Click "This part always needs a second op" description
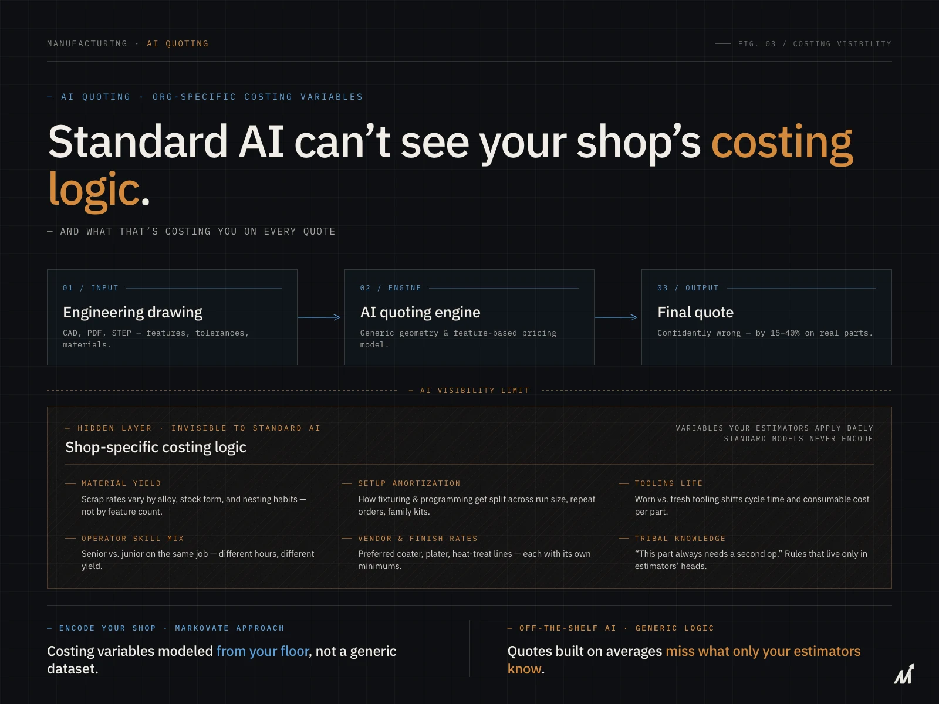This screenshot has height=704, width=939. [751, 560]
